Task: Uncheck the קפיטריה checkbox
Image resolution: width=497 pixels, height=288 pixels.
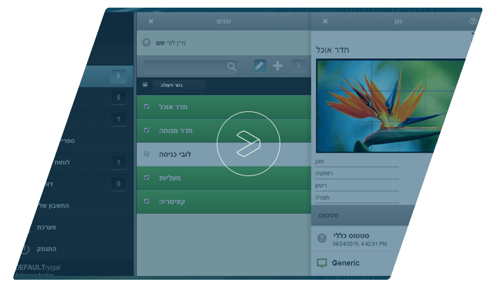Action: tap(147, 201)
